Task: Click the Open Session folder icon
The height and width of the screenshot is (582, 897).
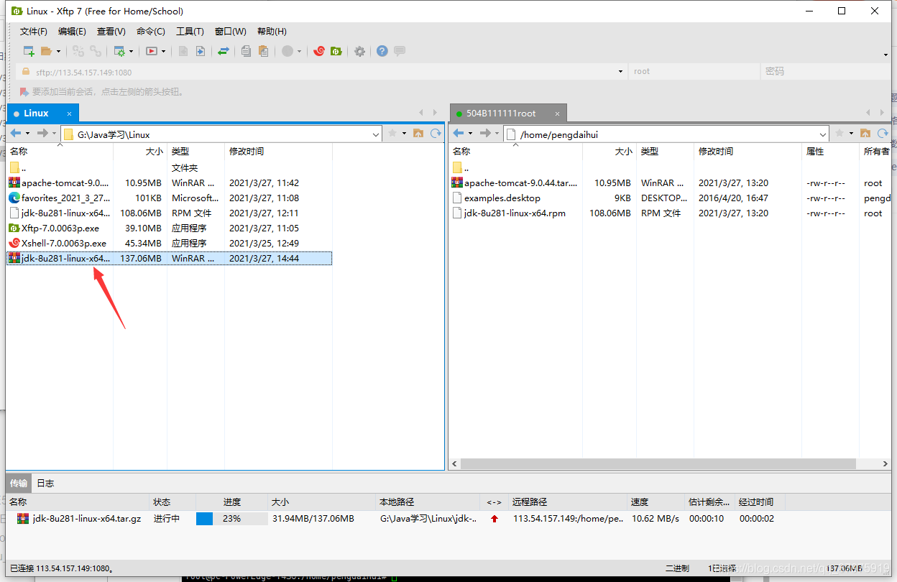Action: click(x=46, y=51)
